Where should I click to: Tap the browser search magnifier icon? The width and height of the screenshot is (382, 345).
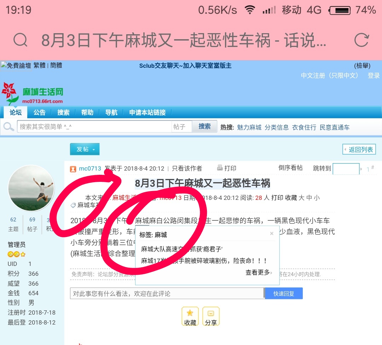(20, 40)
